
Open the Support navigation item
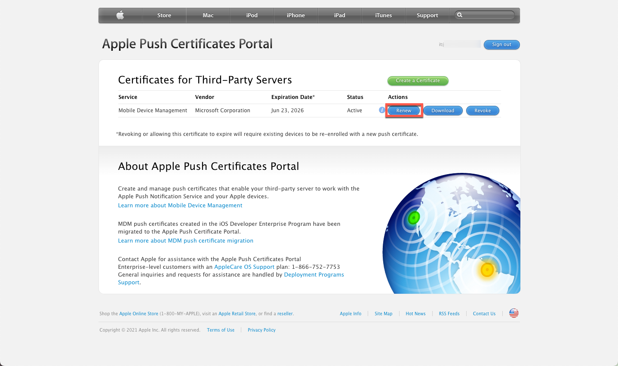click(427, 15)
